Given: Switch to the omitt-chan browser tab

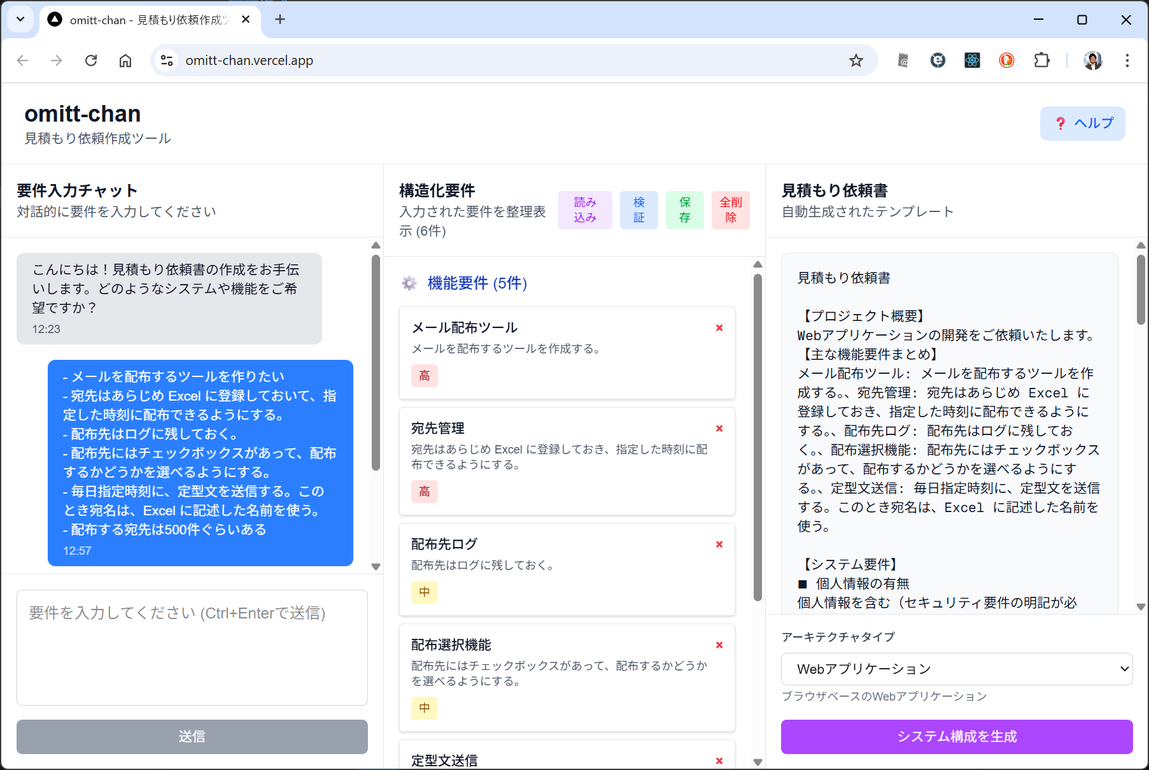Looking at the screenshot, I should pyautogui.click(x=146, y=20).
